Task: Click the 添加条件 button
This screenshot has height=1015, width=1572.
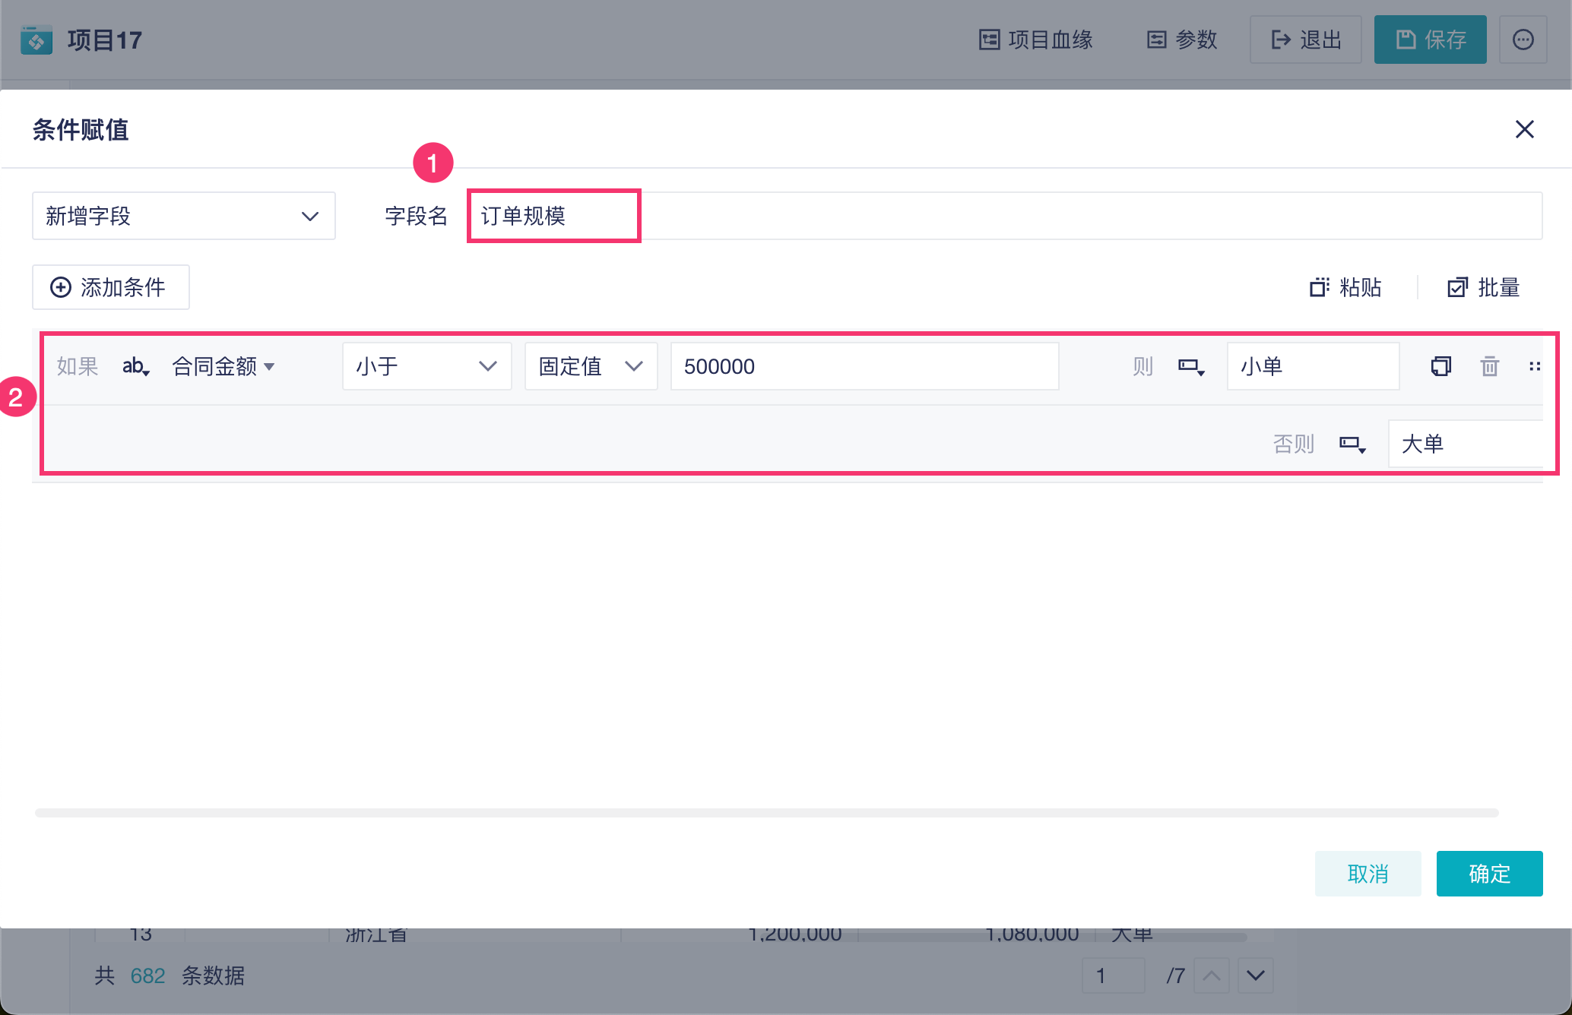Action: (x=110, y=287)
